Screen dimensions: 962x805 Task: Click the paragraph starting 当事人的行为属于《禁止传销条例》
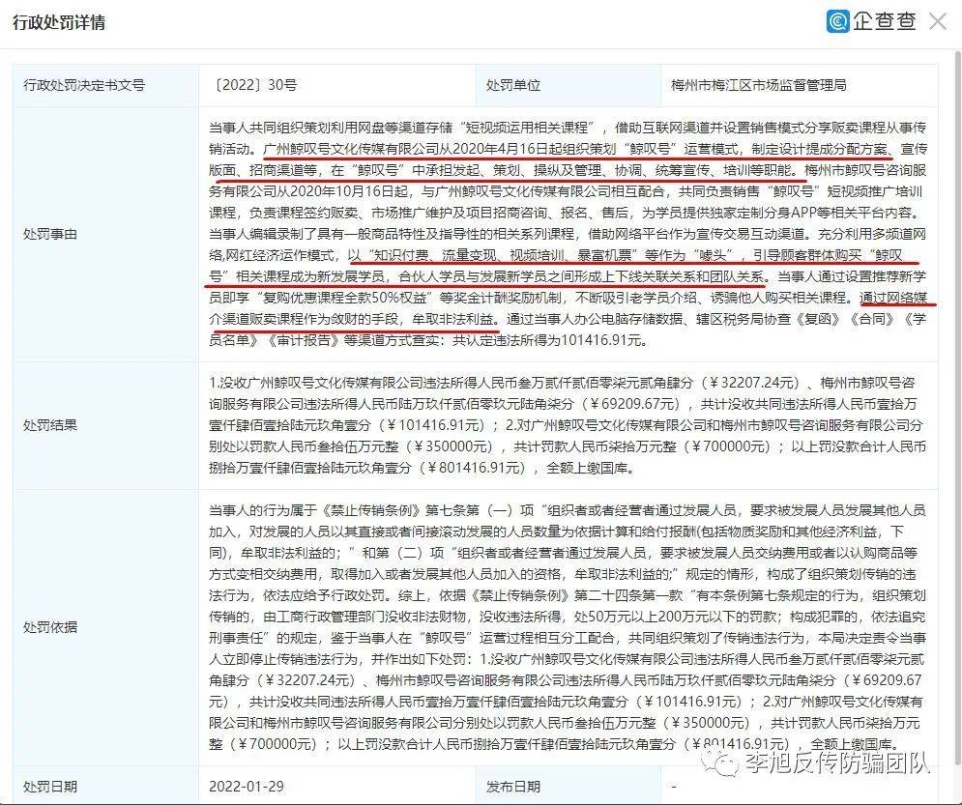568,627
